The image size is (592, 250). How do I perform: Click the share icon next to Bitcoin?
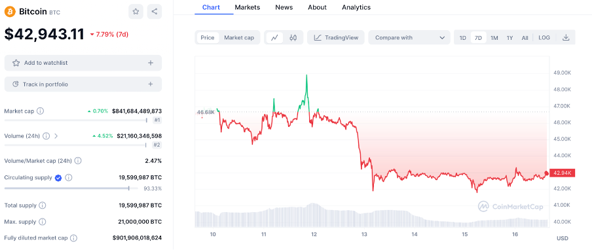(x=155, y=11)
